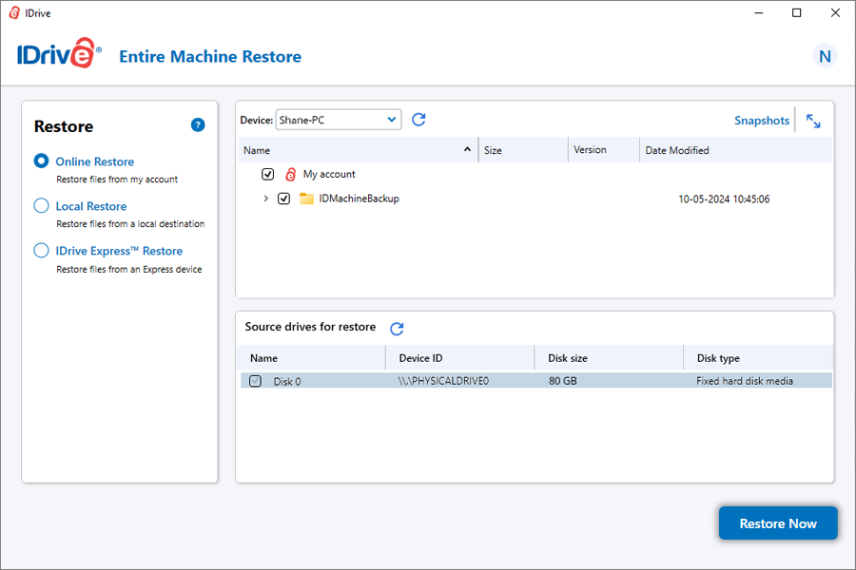856x570 pixels.
Task: Select the IDrive Express Restore radio button
Action: point(42,251)
